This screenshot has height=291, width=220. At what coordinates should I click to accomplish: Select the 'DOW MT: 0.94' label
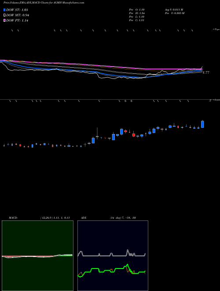coord(18,15)
